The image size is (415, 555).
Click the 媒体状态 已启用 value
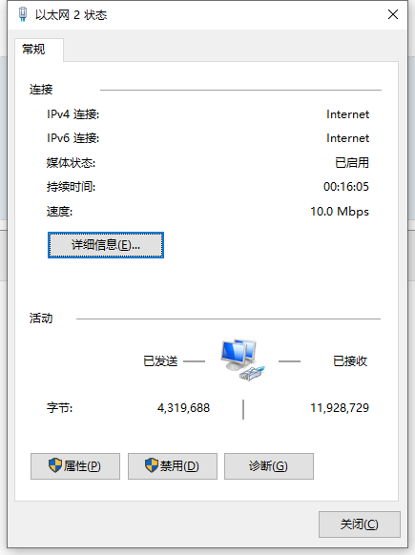[x=352, y=162]
